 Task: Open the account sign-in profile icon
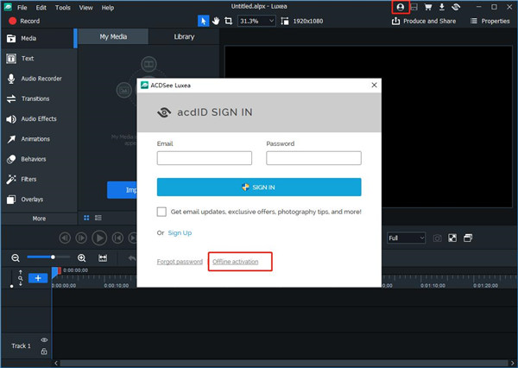click(x=400, y=7)
